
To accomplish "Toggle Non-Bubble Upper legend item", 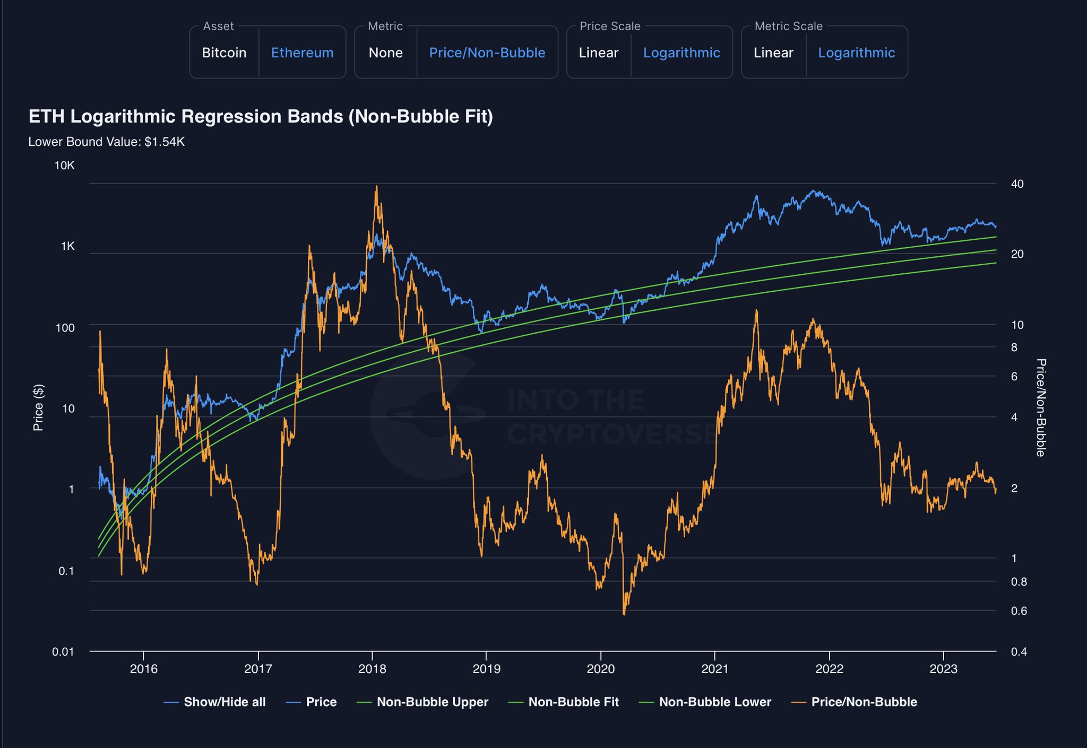I will [432, 702].
